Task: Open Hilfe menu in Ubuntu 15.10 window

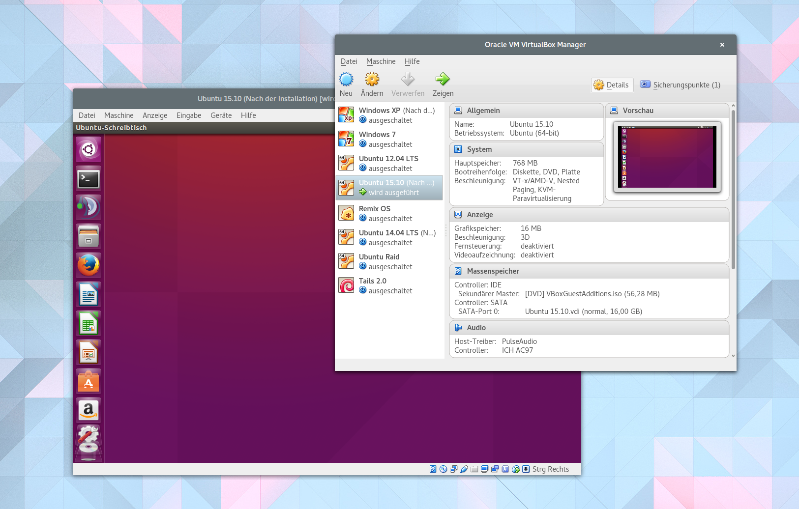Action: tap(248, 115)
